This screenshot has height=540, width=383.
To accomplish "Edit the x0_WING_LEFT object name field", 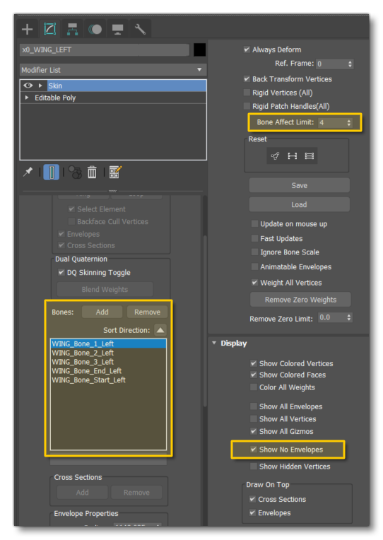I will point(105,50).
